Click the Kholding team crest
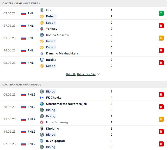This screenshot has width=168, height=150. point(42,129)
